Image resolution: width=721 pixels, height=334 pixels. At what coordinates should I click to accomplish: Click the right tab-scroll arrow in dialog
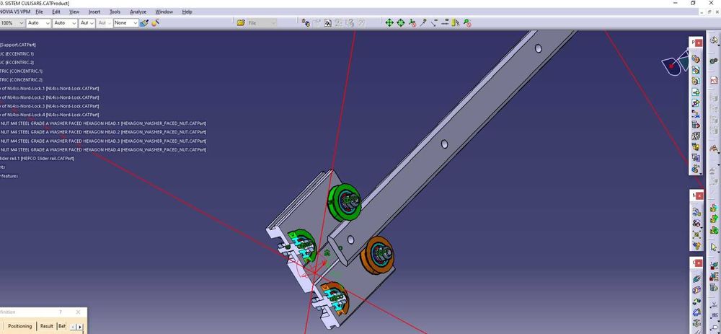point(81,327)
